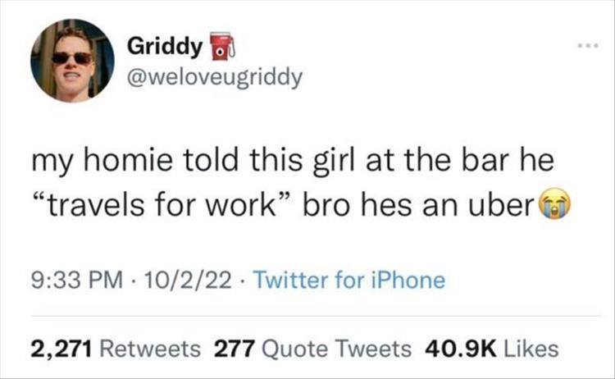This screenshot has width=615, height=379.
Task: Click the tweet line starting "my homie told"
Action: tap(293, 162)
